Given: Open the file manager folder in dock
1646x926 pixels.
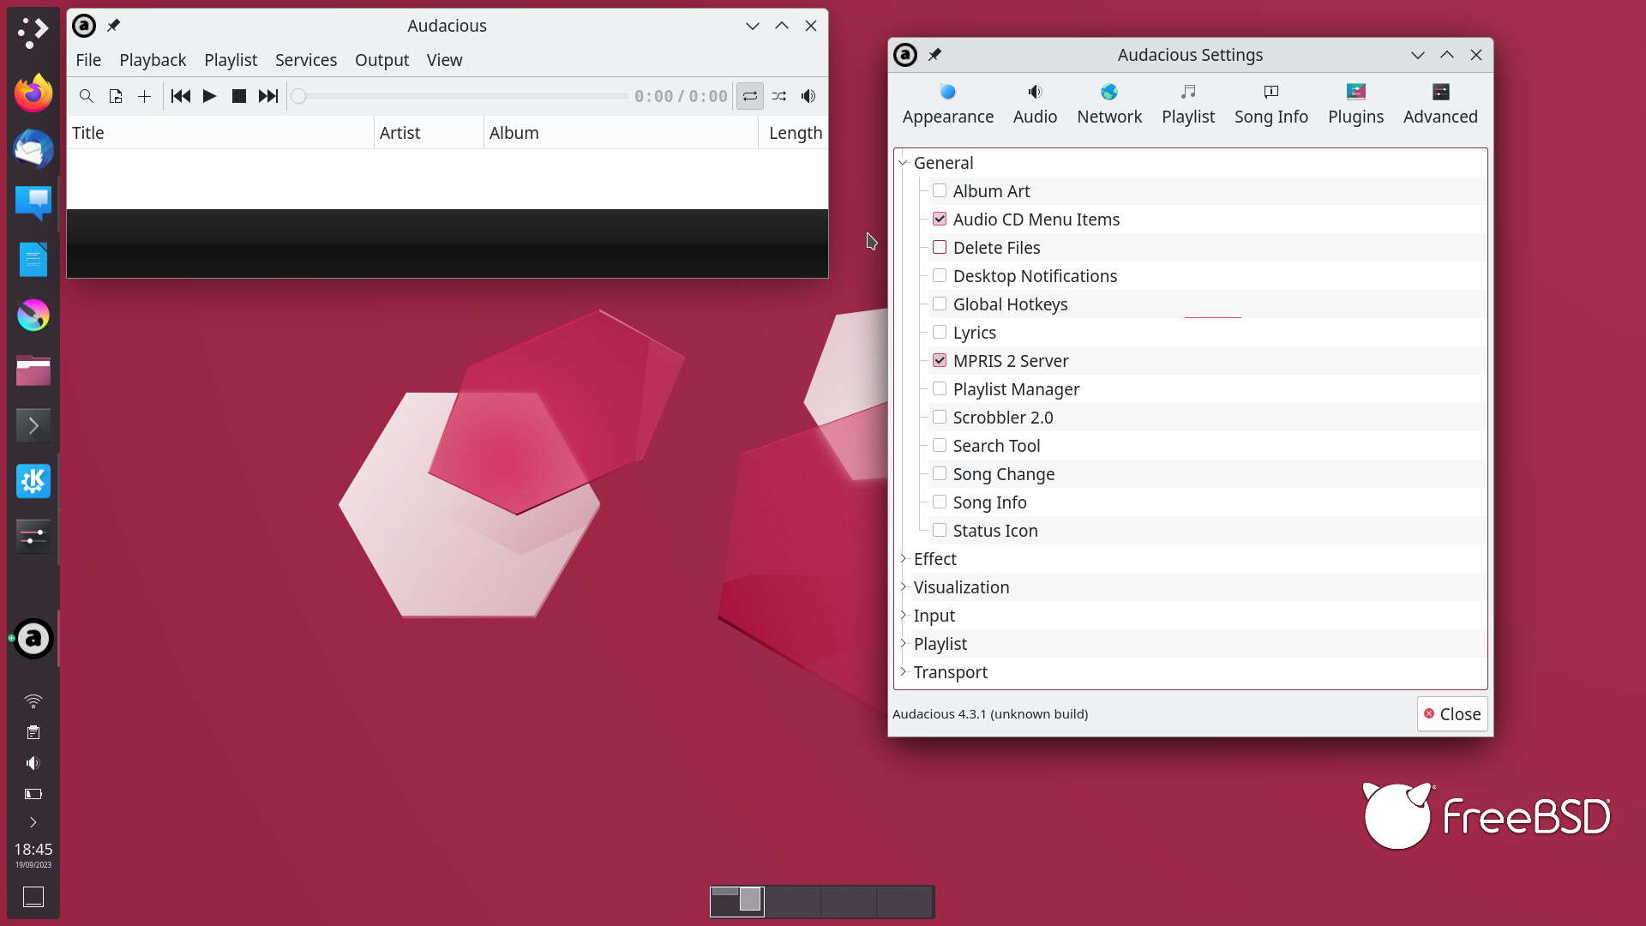Looking at the screenshot, I should pos(33,370).
